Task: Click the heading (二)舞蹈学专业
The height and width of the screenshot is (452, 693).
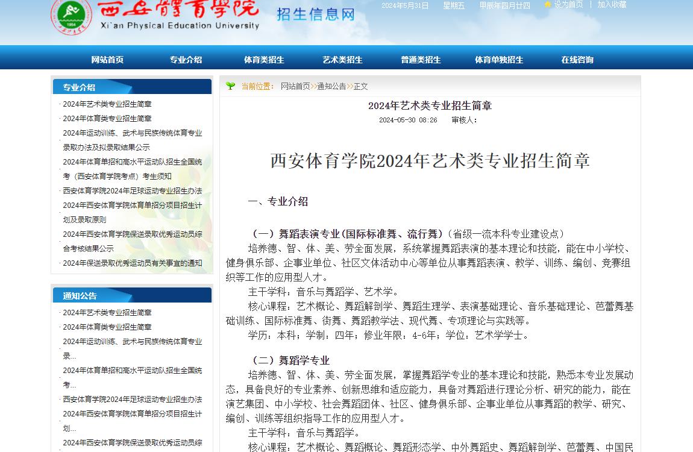Action: point(290,360)
